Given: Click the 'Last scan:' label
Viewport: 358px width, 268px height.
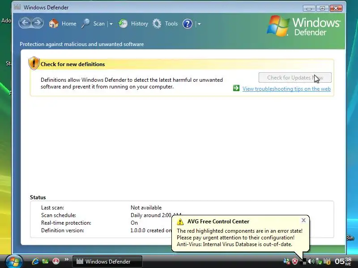Looking at the screenshot, I should (x=52, y=208).
